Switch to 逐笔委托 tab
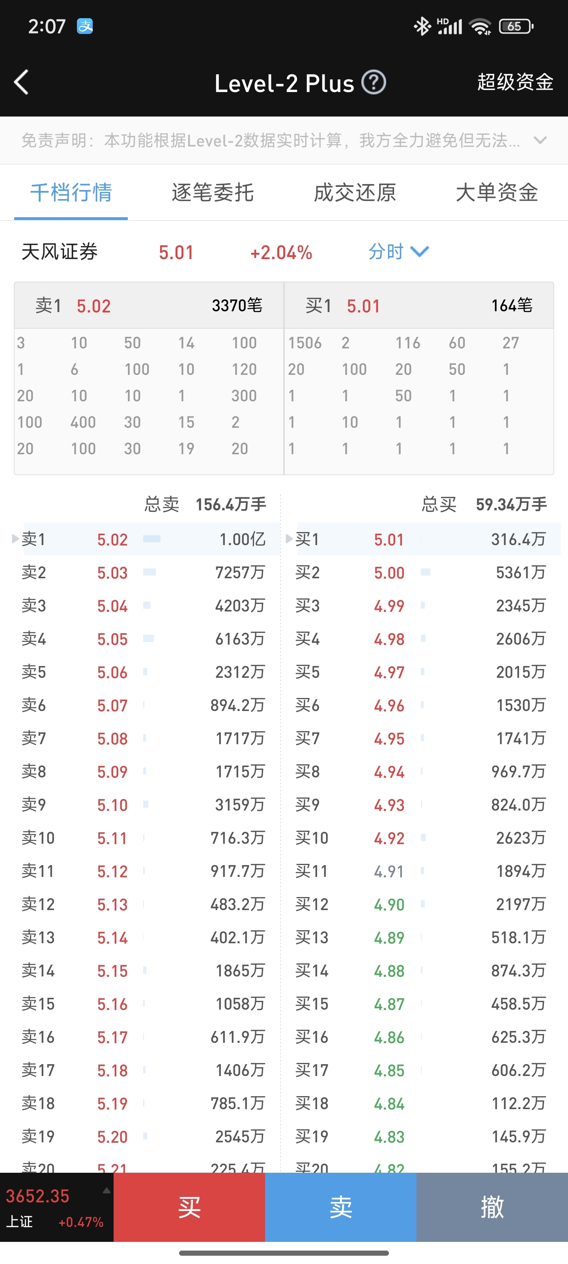This screenshot has width=568, height=1264. coord(213,192)
